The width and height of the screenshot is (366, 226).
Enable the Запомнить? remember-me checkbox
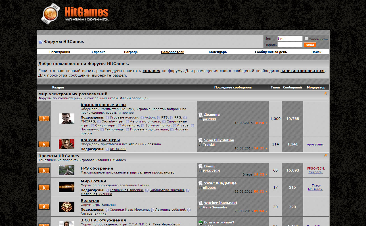tap(306, 38)
